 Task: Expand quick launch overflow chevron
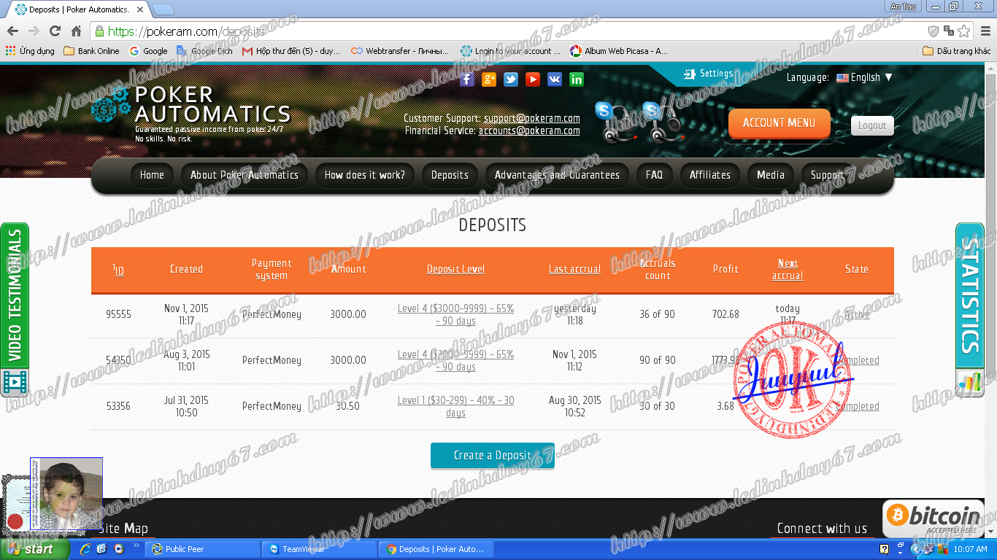136,545
